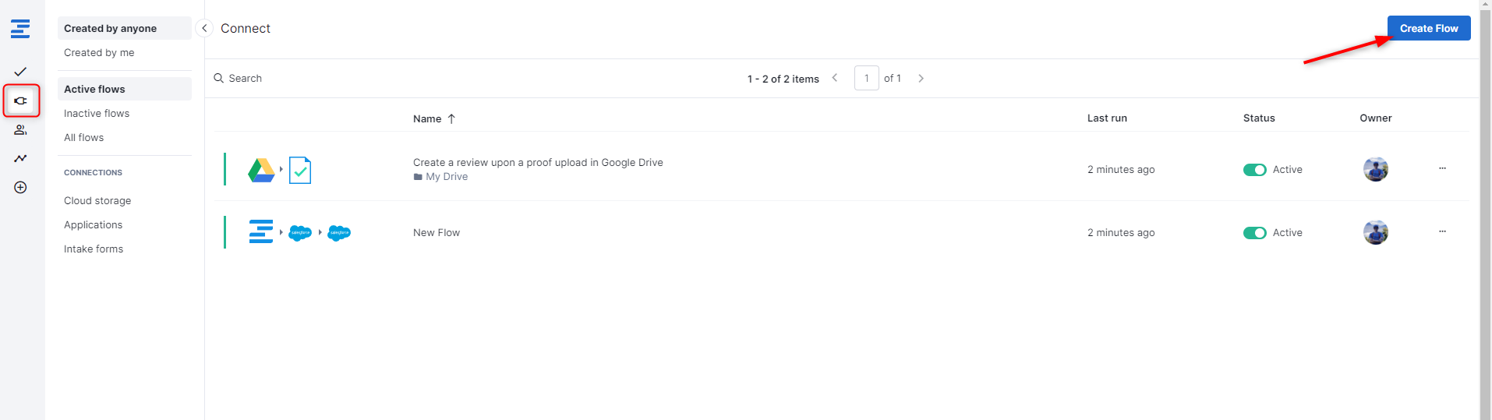Open the analytics graph sidebar icon
The height and width of the screenshot is (420, 1492).
click(20, 158)
